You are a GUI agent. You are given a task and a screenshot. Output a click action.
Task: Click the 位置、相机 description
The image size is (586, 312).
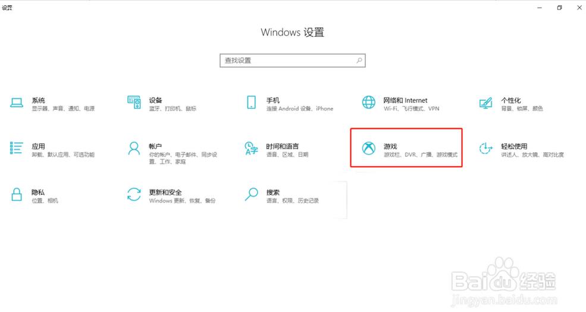pyautogui.click(x=45, y=201)
